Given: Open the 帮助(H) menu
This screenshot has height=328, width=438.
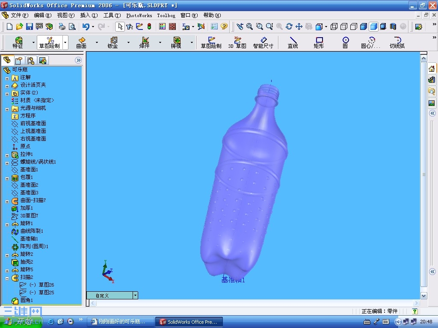Looking at the screenshot, I should (x=212, y=15).
